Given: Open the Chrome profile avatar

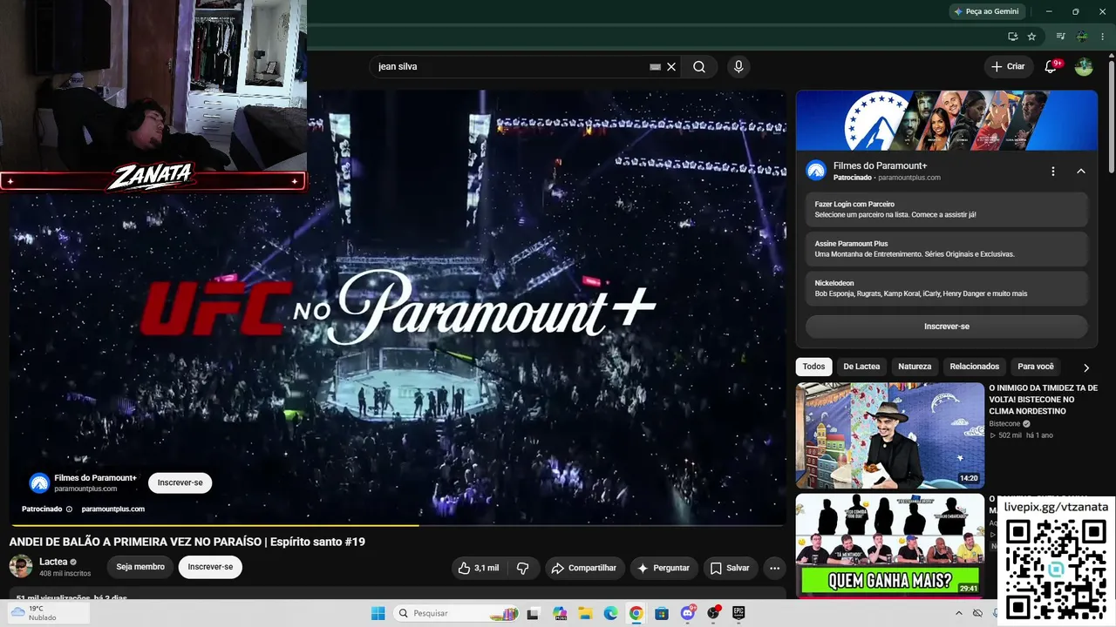Looking at the screenshot, I should tap(1082, 37).
